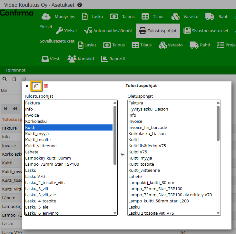
Task: Click the left arrow transfer button
Action: pyautogui.click(x=123, y=154)
